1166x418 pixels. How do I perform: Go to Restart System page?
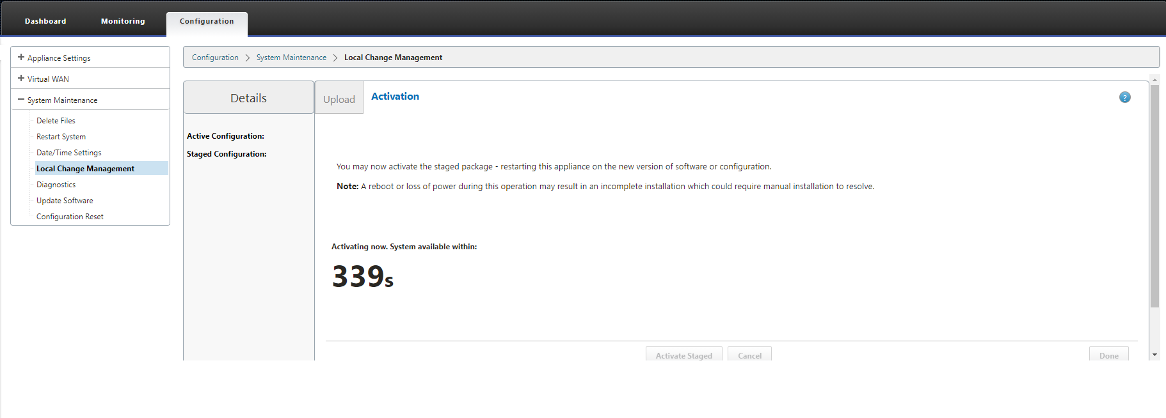tap(61, 137)
